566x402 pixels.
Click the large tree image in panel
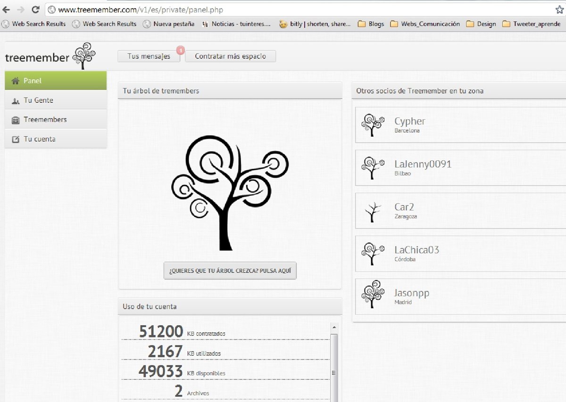(x=230, y=193)
